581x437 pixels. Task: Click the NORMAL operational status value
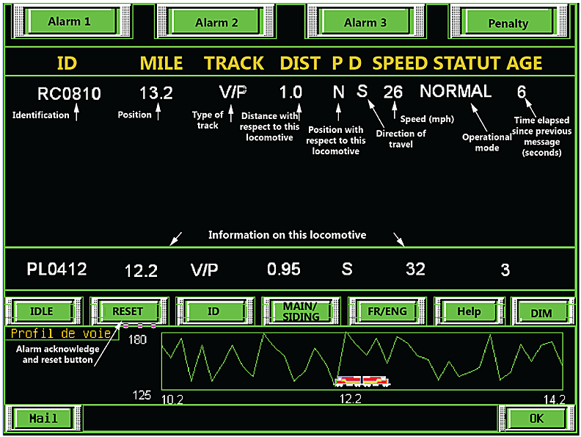[x=455, y=92]
